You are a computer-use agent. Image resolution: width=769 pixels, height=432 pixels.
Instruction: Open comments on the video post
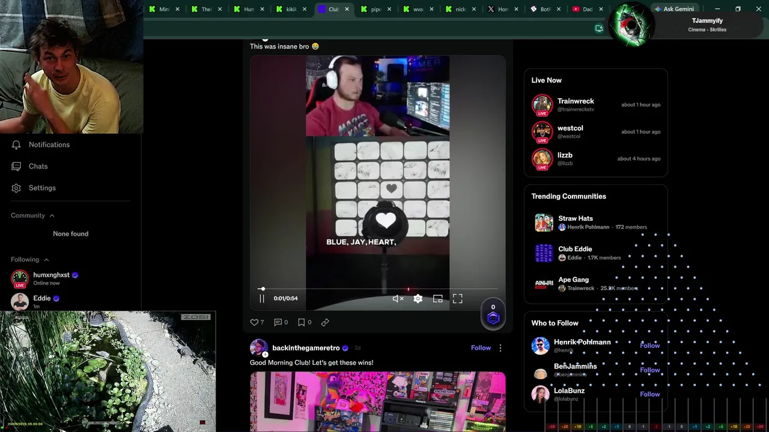pyautogui.click(x=278, y=322)
